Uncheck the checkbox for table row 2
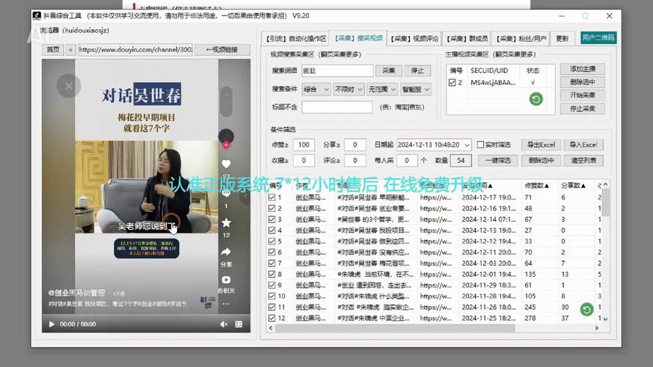Screen dimensions: 653x367 click(272, 208)
